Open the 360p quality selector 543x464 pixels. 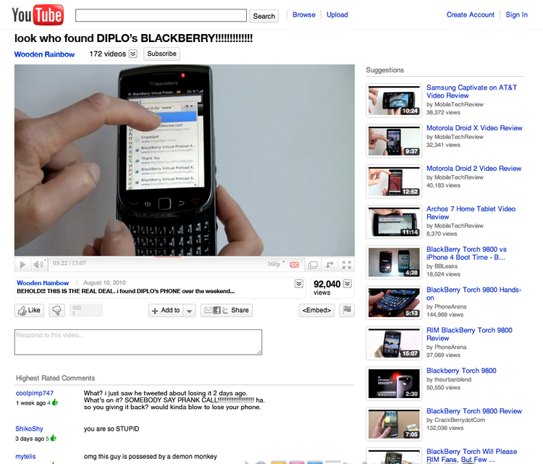[x=276, y=264]
